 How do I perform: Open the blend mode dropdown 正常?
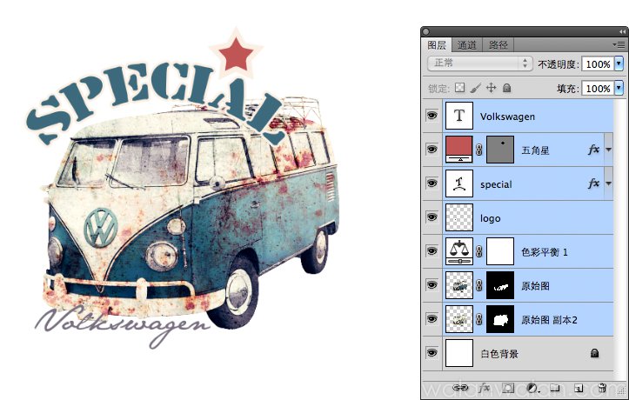click(x=479, y=63)
